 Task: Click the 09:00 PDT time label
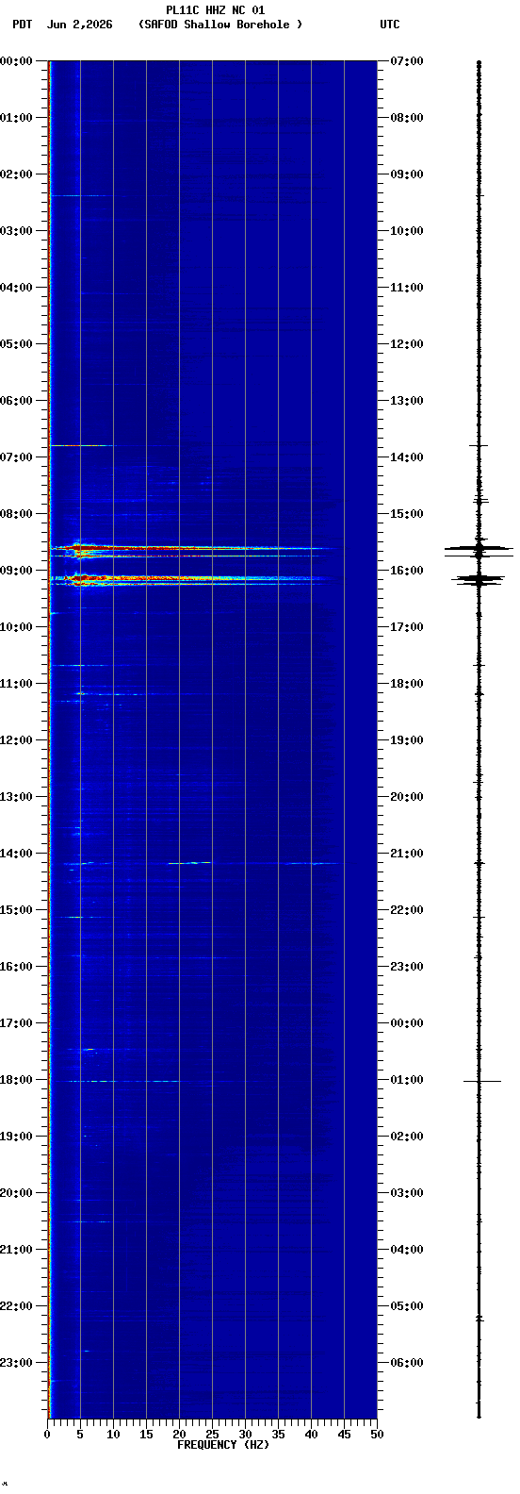(16, 571)
